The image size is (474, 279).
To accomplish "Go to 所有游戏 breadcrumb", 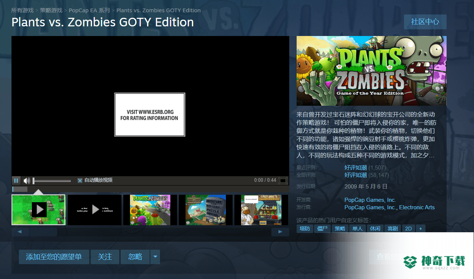I will pyautogui.click(x=22, y=10).
